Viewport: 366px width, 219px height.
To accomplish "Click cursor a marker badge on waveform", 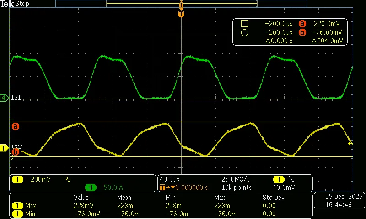I will (16, 126).
